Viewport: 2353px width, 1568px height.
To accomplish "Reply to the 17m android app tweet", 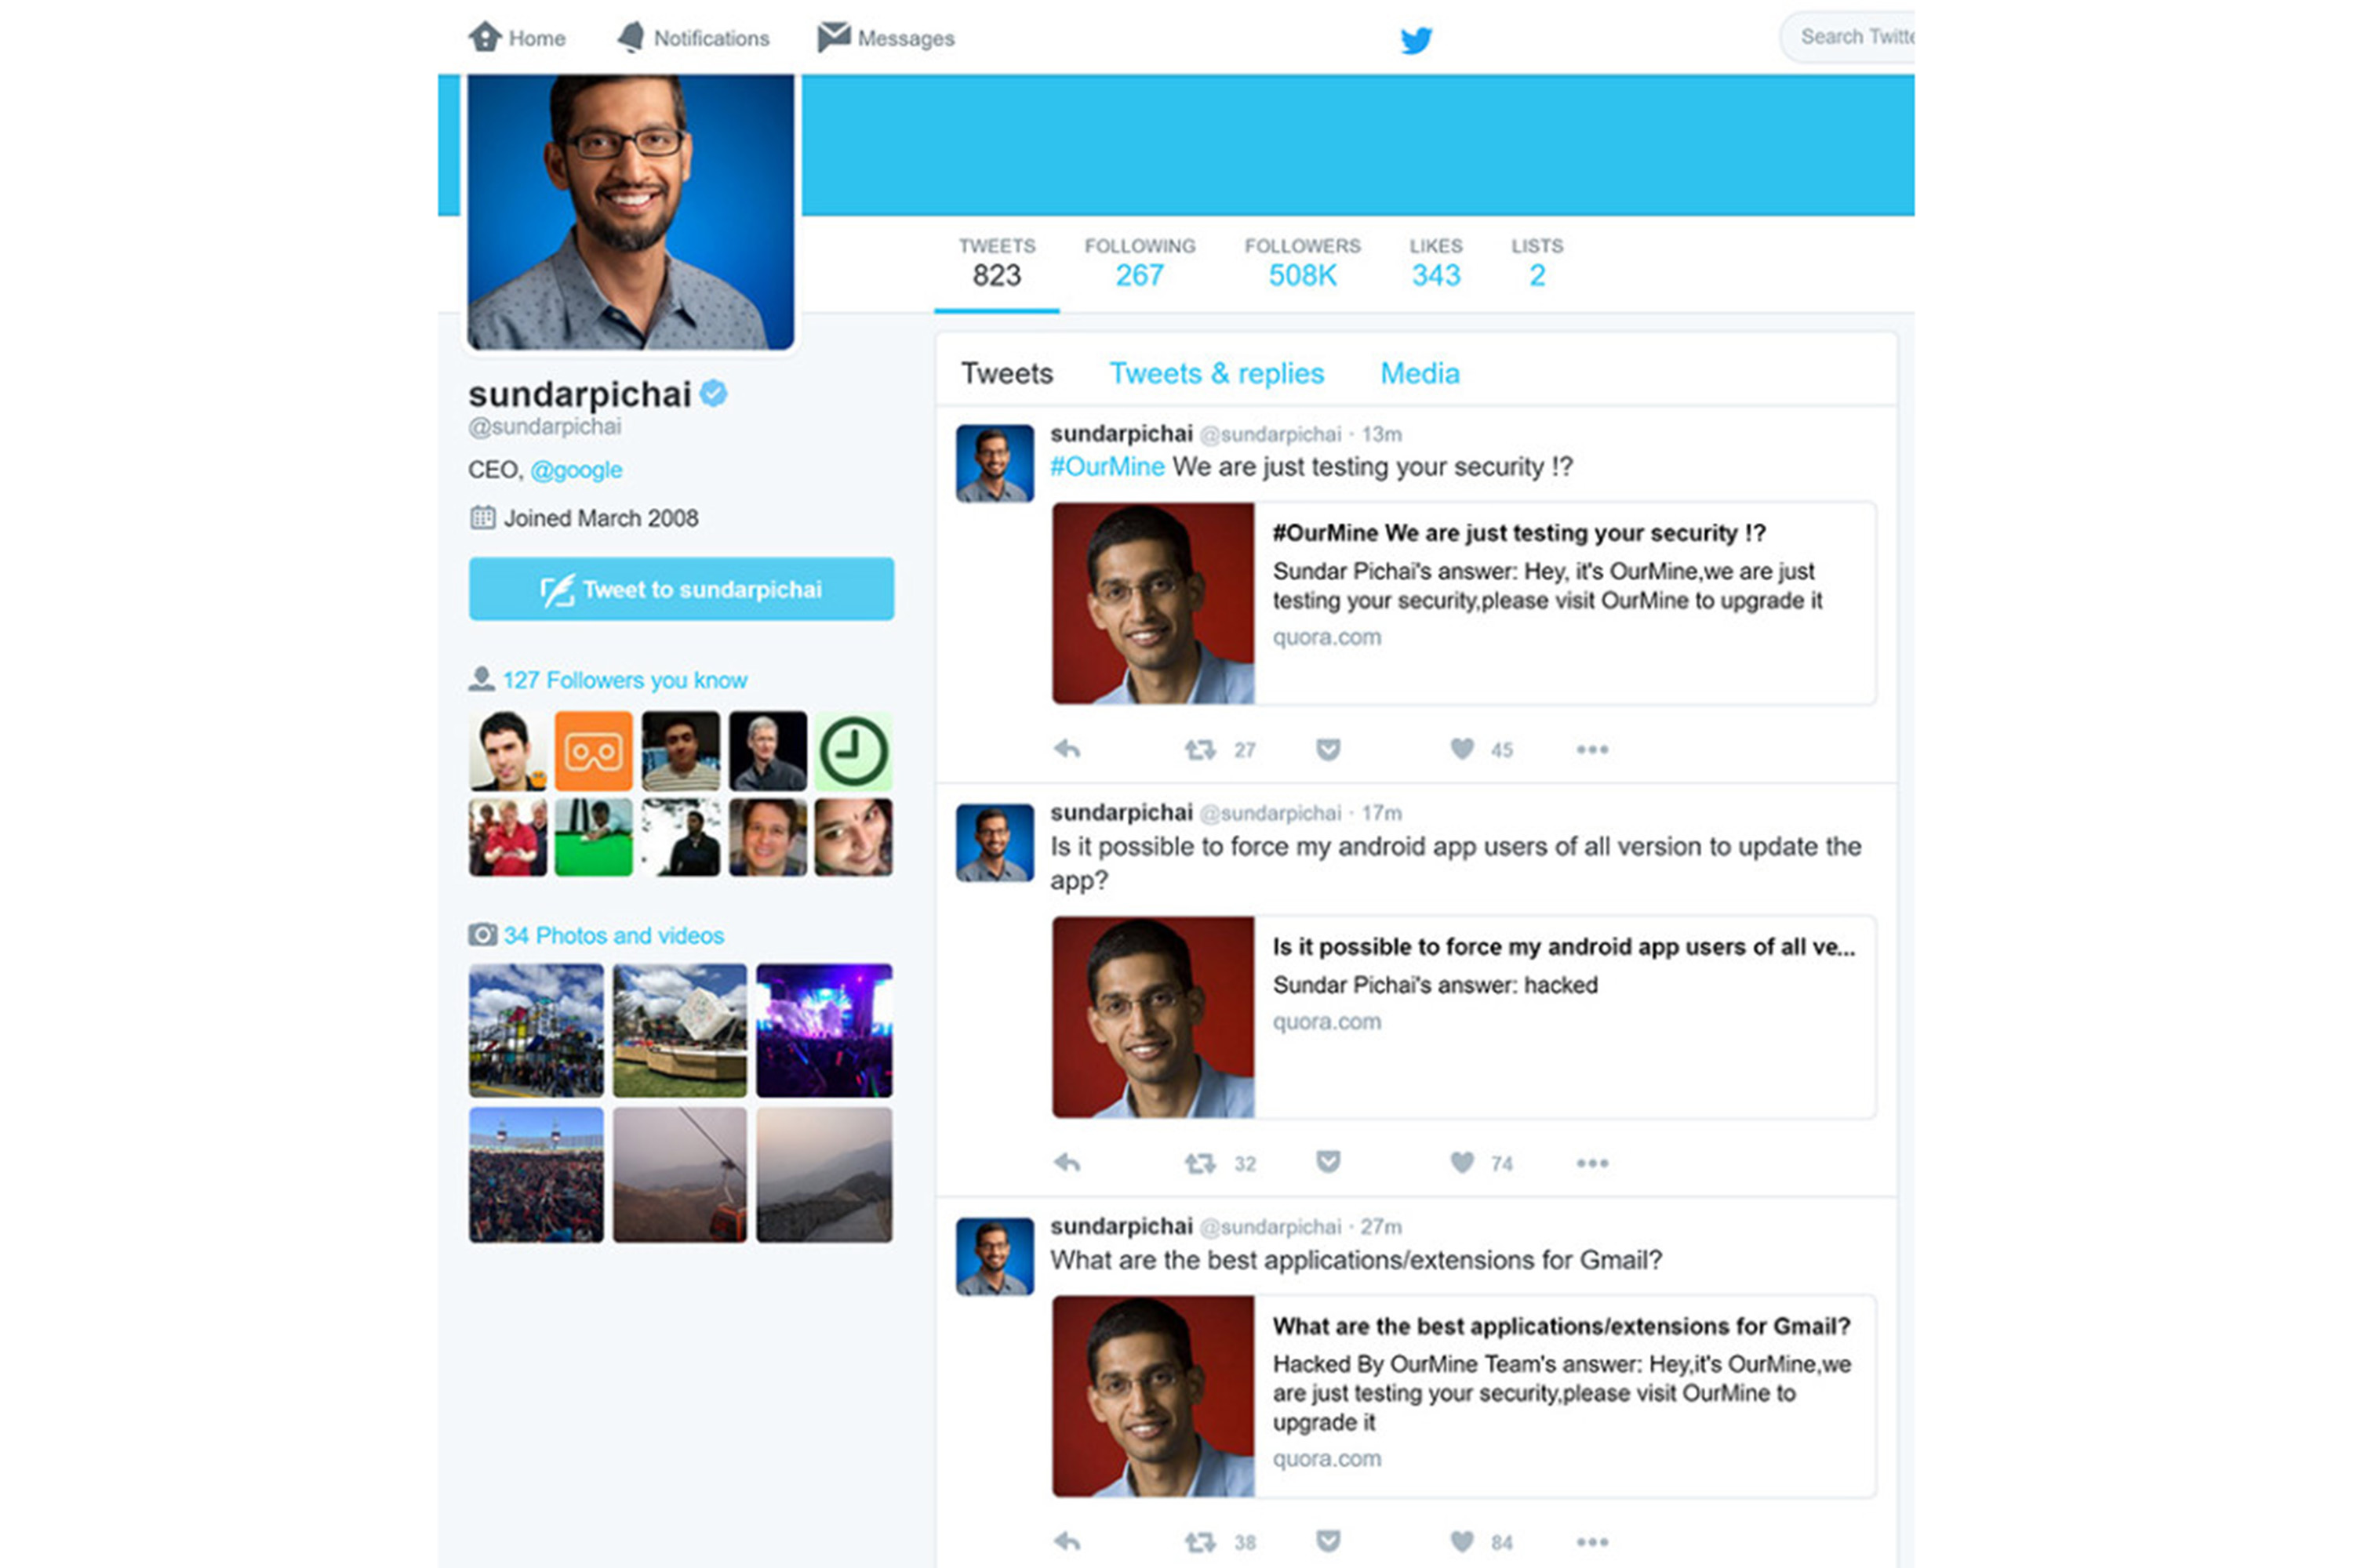I will coord(1067,1163).
